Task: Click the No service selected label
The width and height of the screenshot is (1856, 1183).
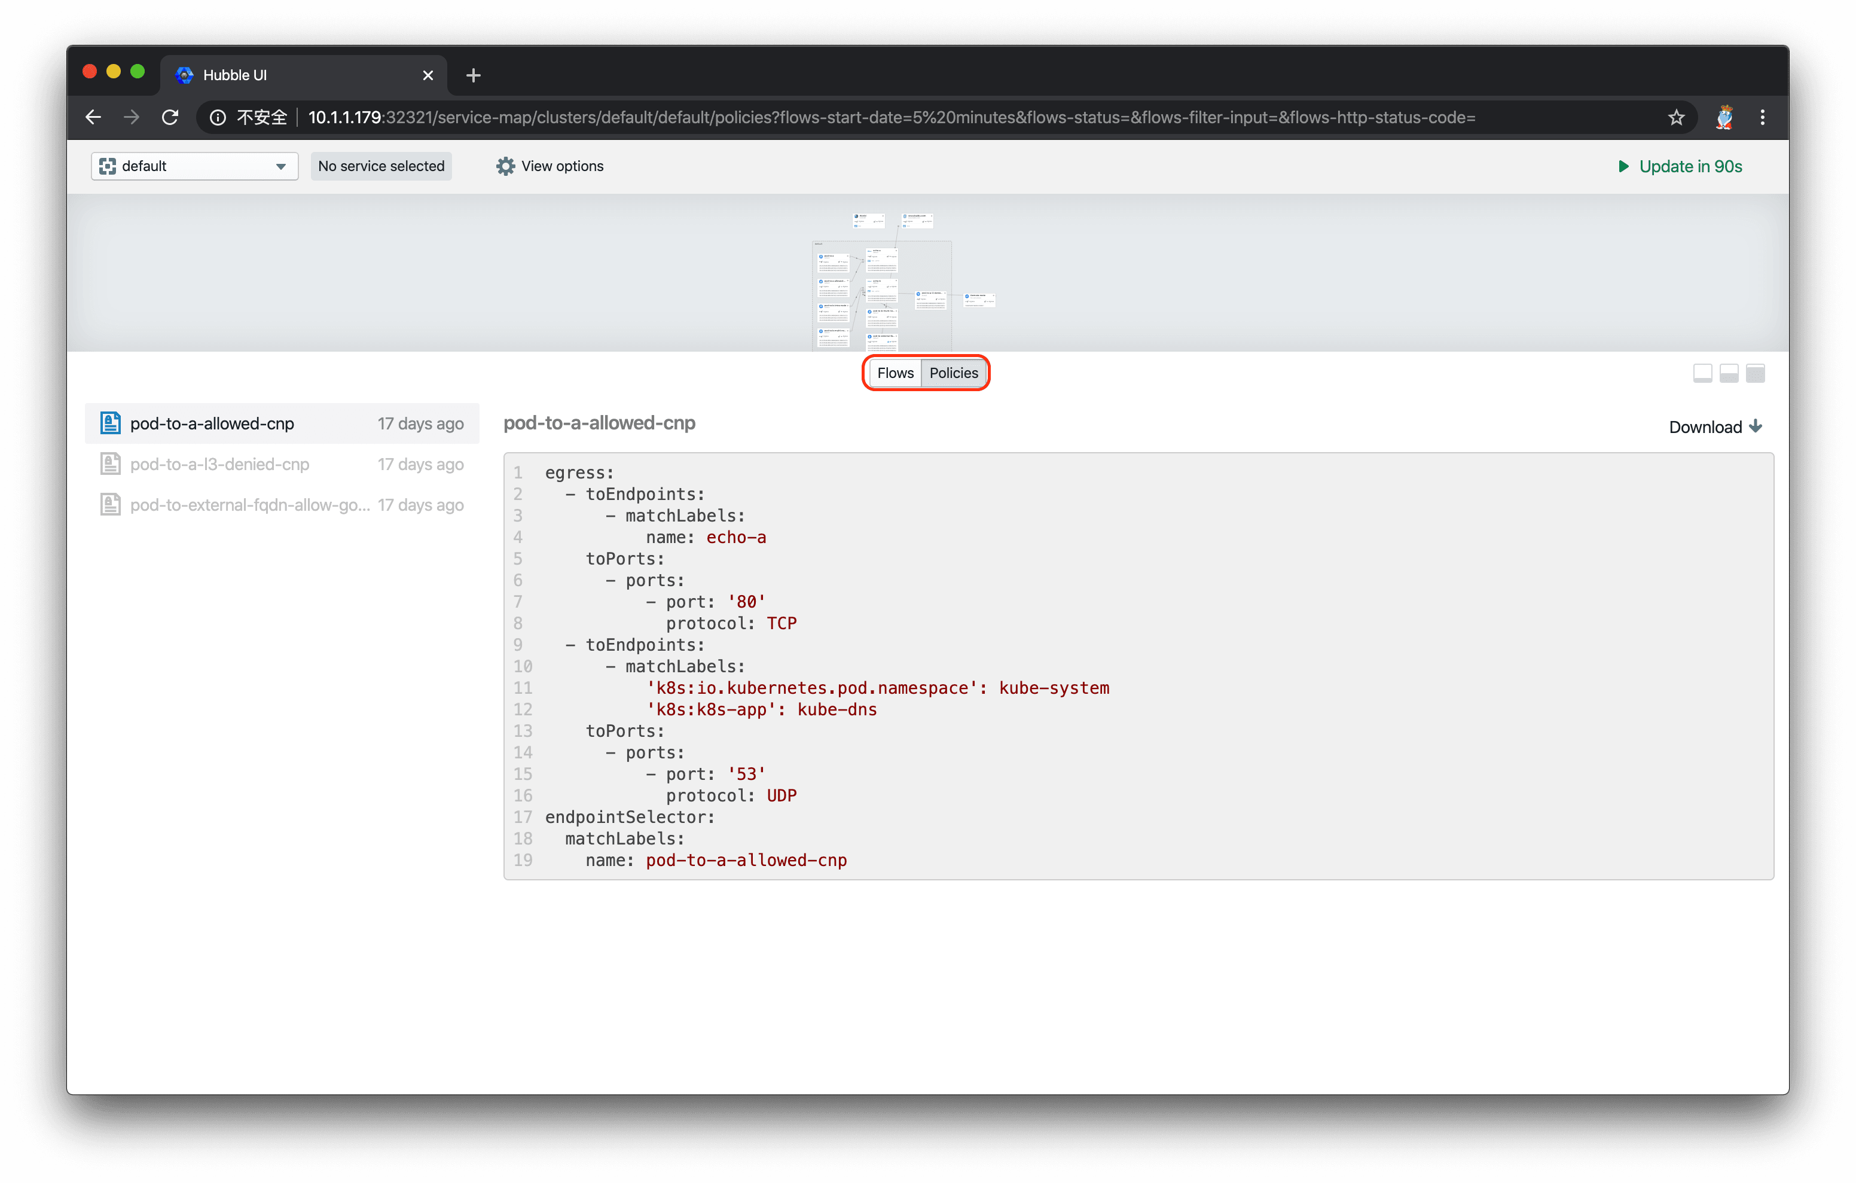Action: coord(381,166)
